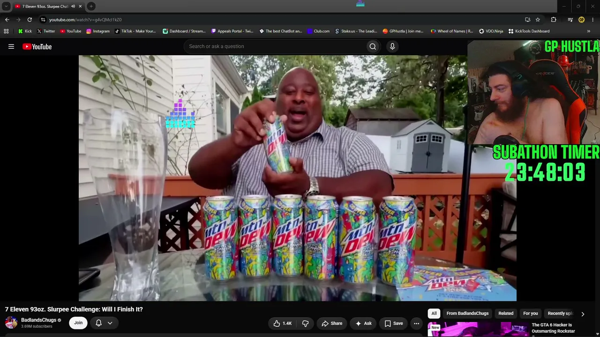Open the Twitter bookmark
This screenshot has width=600, height=337.
coord(46,31)
